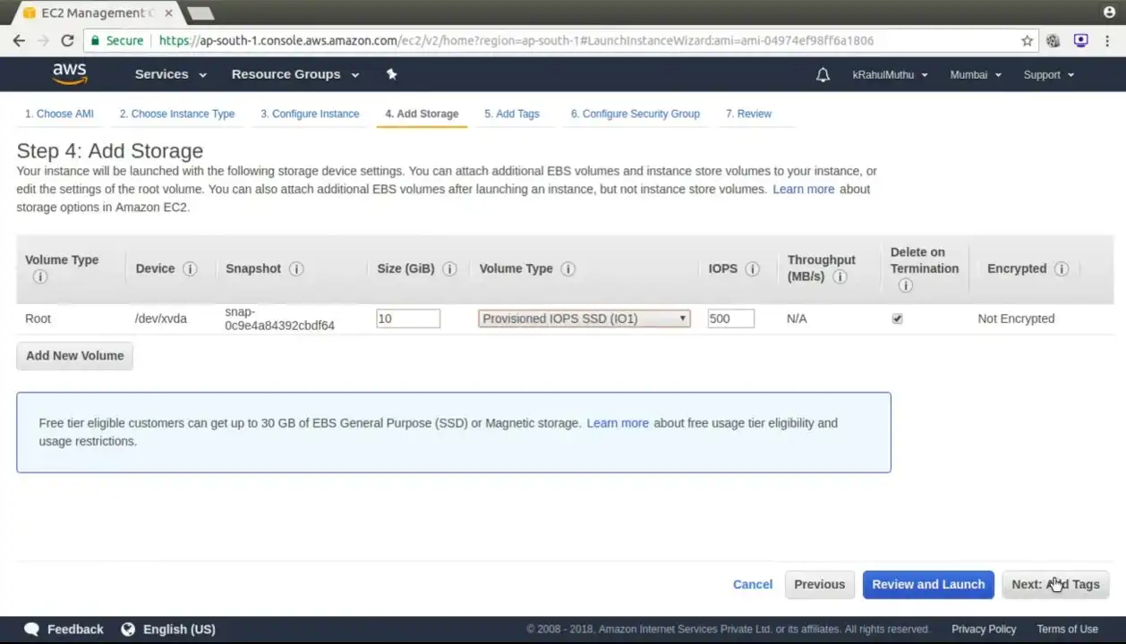The image size is (1126, 644).
Task: Go to step 2. Choose Instance Type
Action: coord(177,114)
